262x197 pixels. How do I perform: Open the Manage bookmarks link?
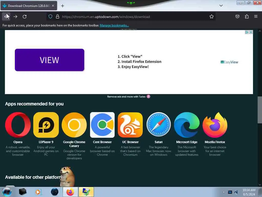[114, 25]
